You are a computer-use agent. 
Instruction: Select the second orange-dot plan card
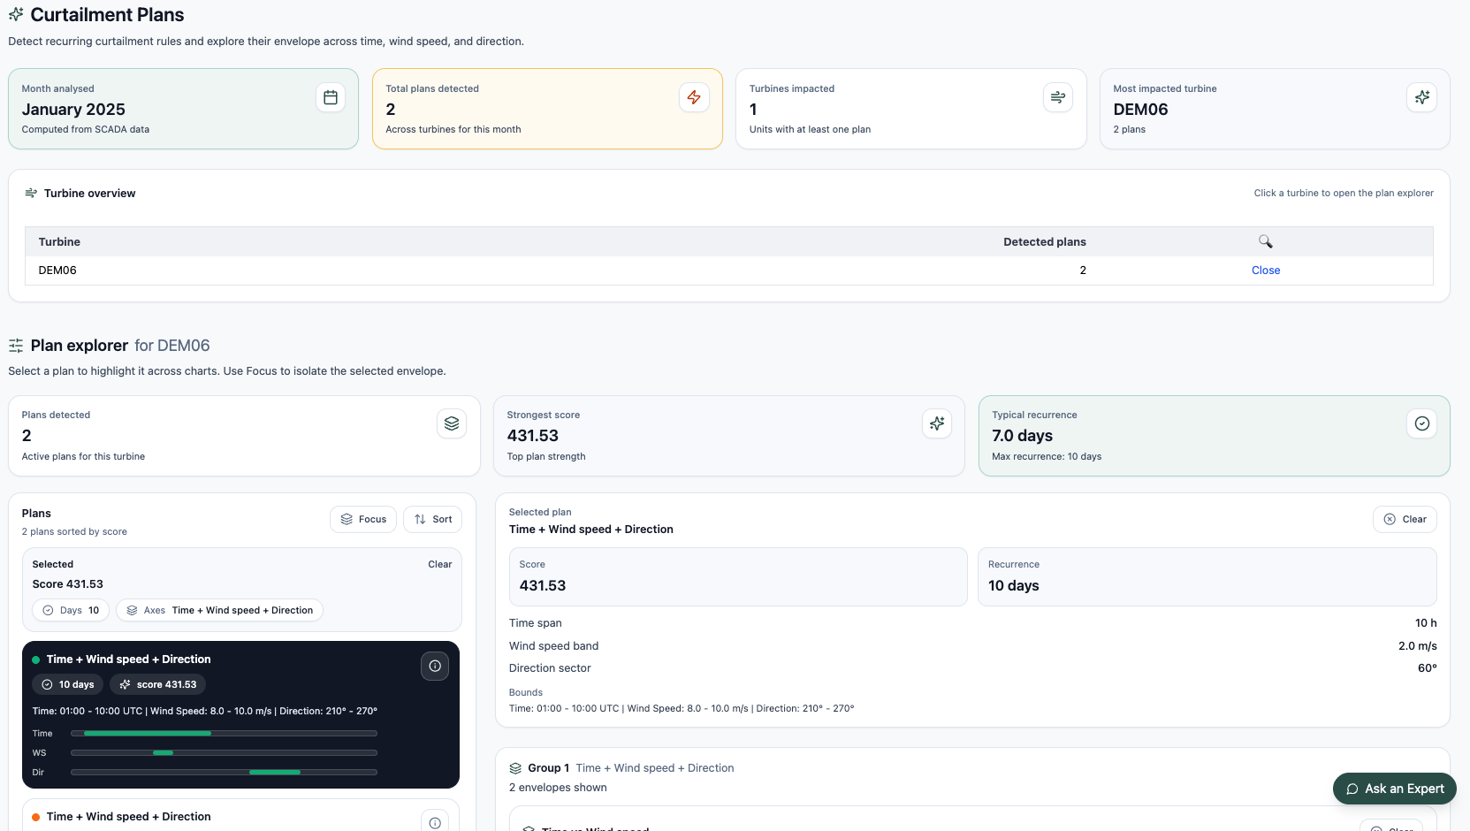tap(128, 817)
